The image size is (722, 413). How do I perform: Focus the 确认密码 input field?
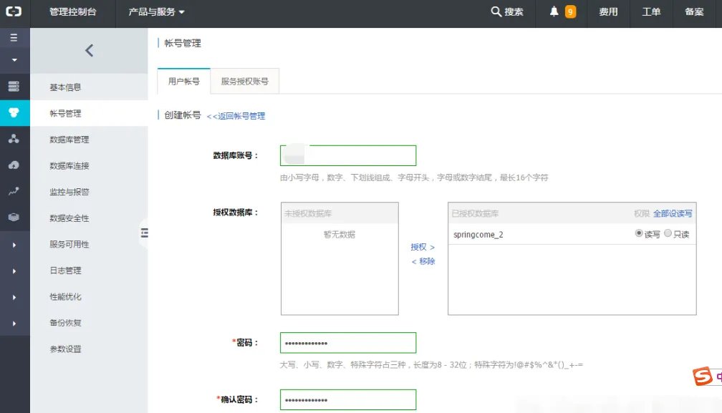point(348,399)
